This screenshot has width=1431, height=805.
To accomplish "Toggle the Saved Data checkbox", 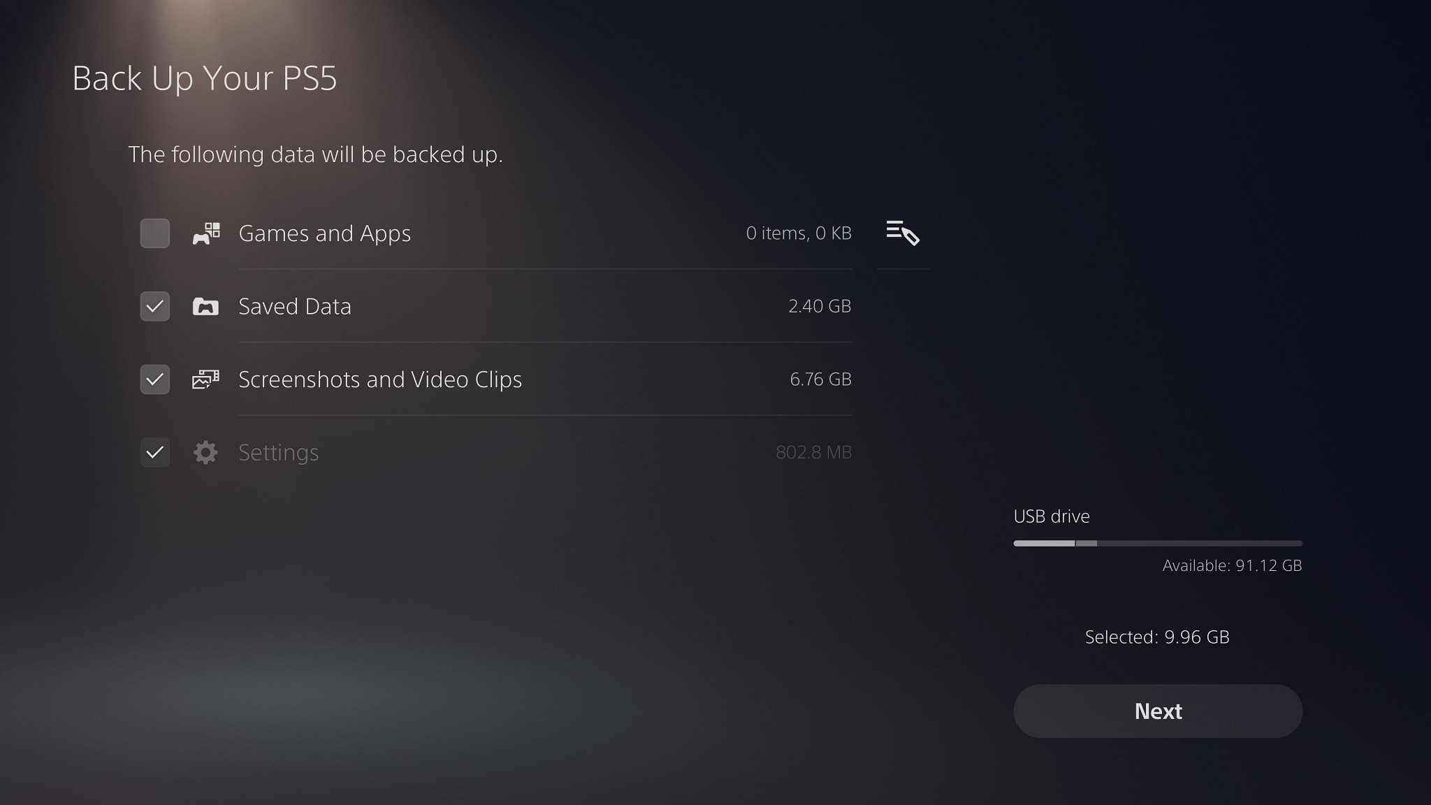I will (154, 305).
